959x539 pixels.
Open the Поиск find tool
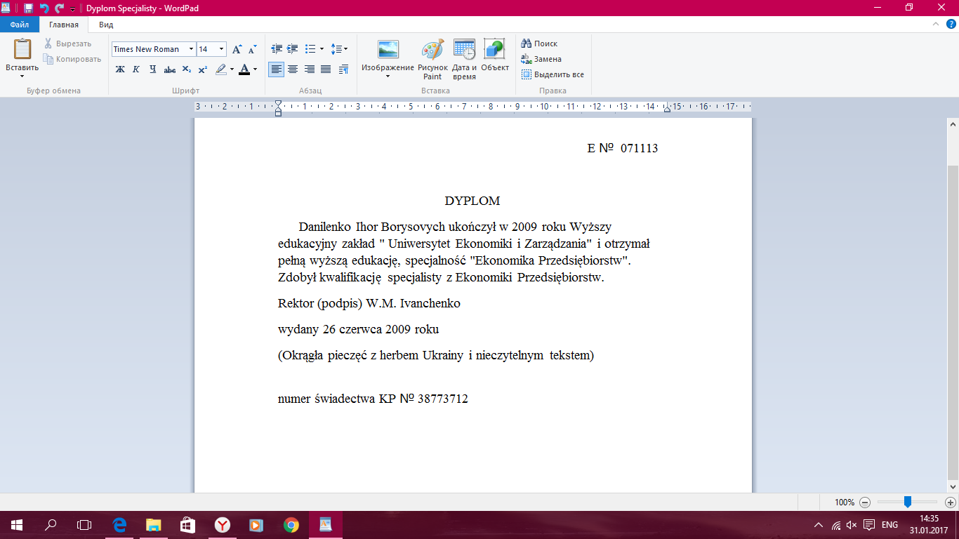click(x=540, y=44)
